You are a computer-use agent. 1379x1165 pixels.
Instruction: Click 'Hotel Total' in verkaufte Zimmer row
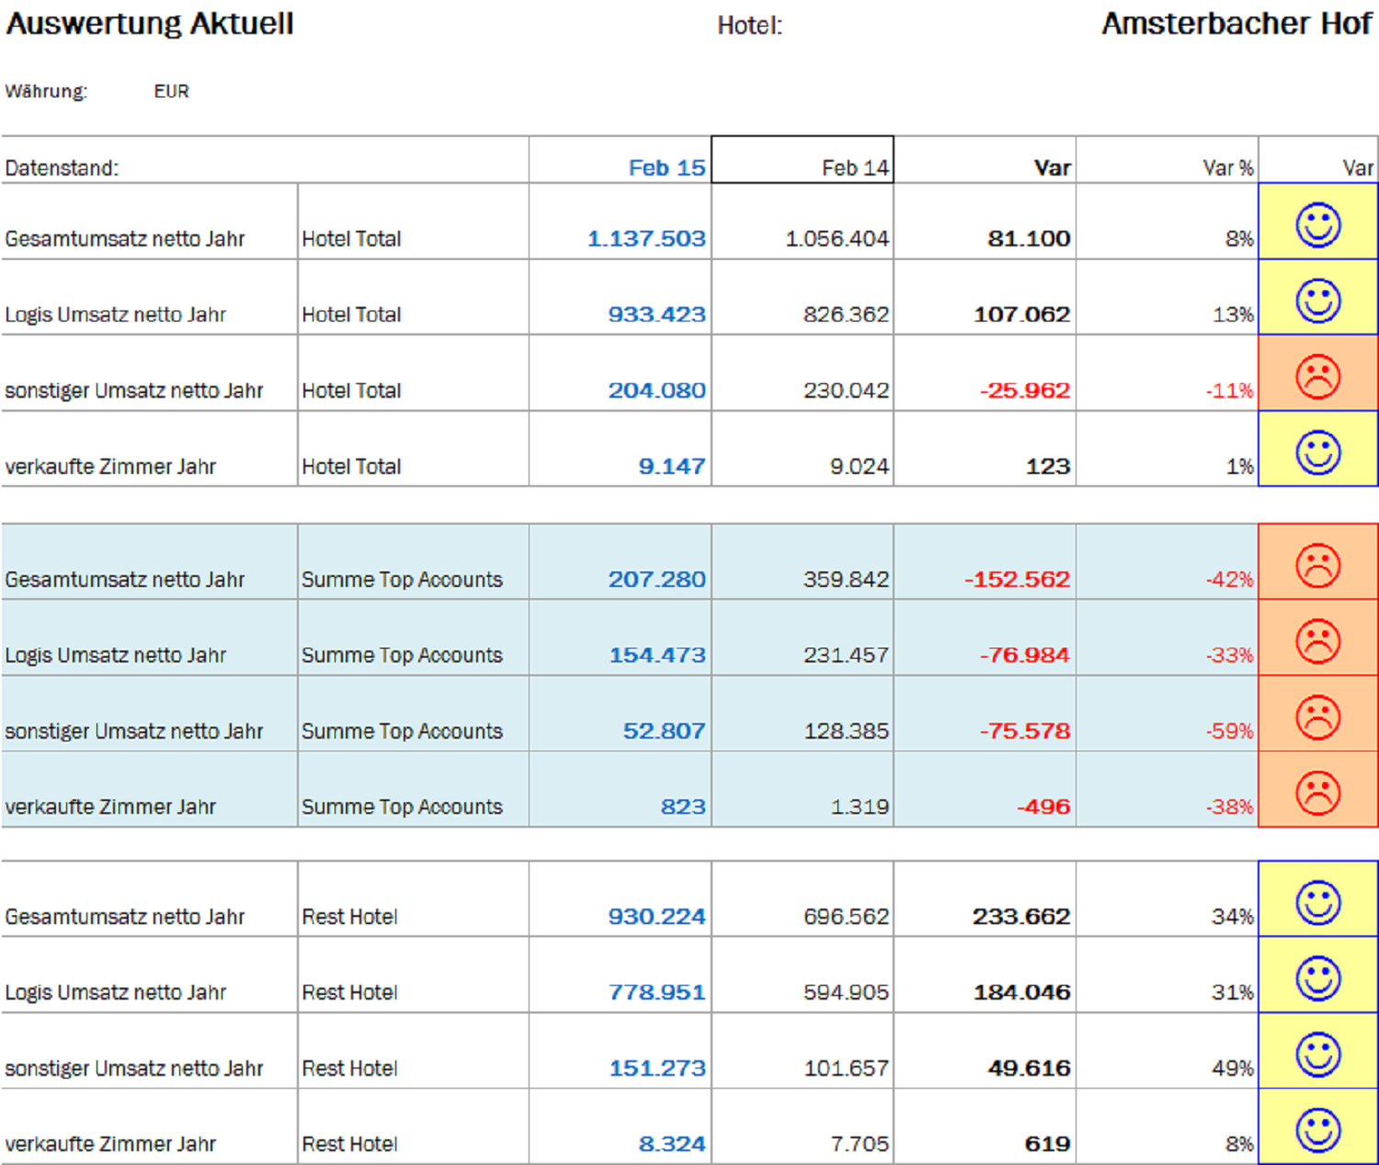pos(352,467)
